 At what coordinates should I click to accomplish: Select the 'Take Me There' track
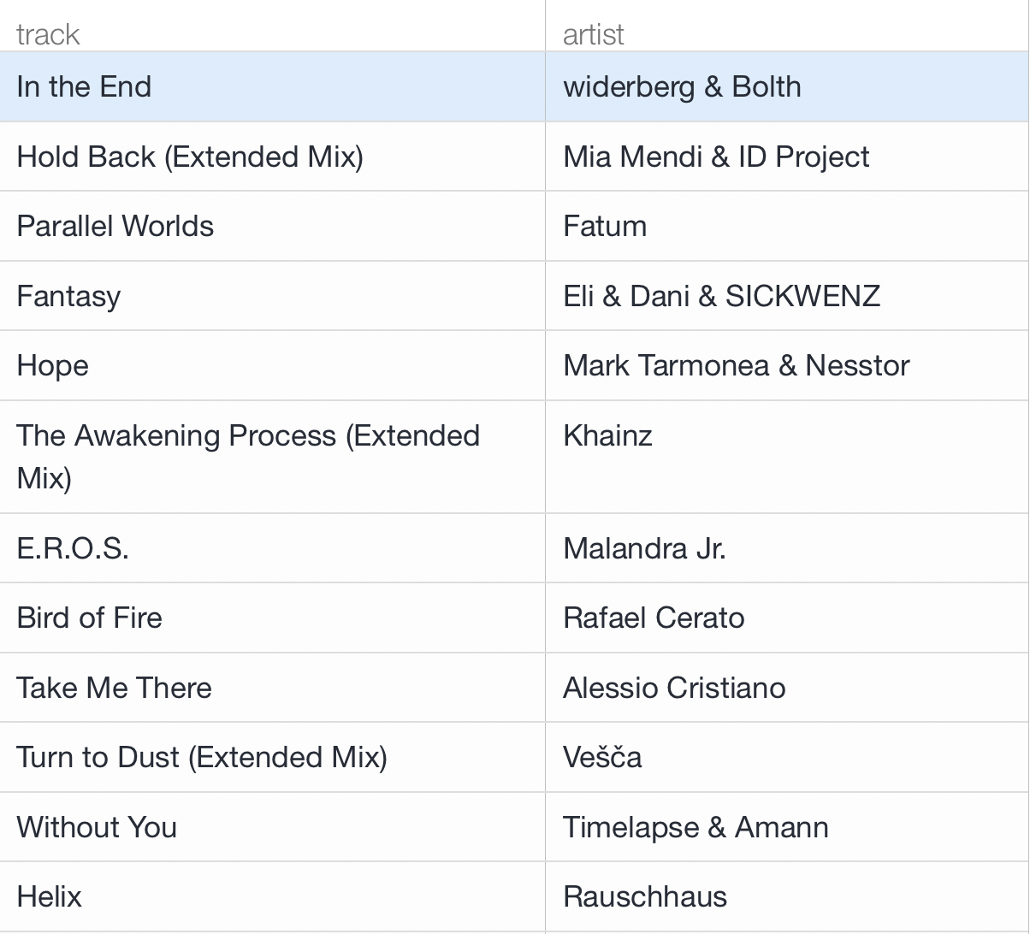pos(114,688)
